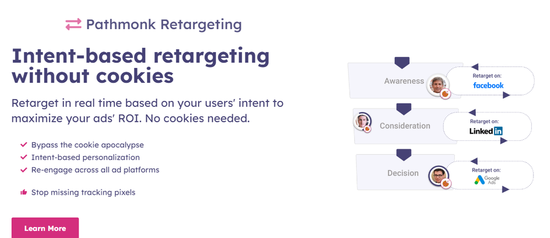Click the Pathmonk Retargeting title
This screenshot has width=550, height=238.
(164, 25)
